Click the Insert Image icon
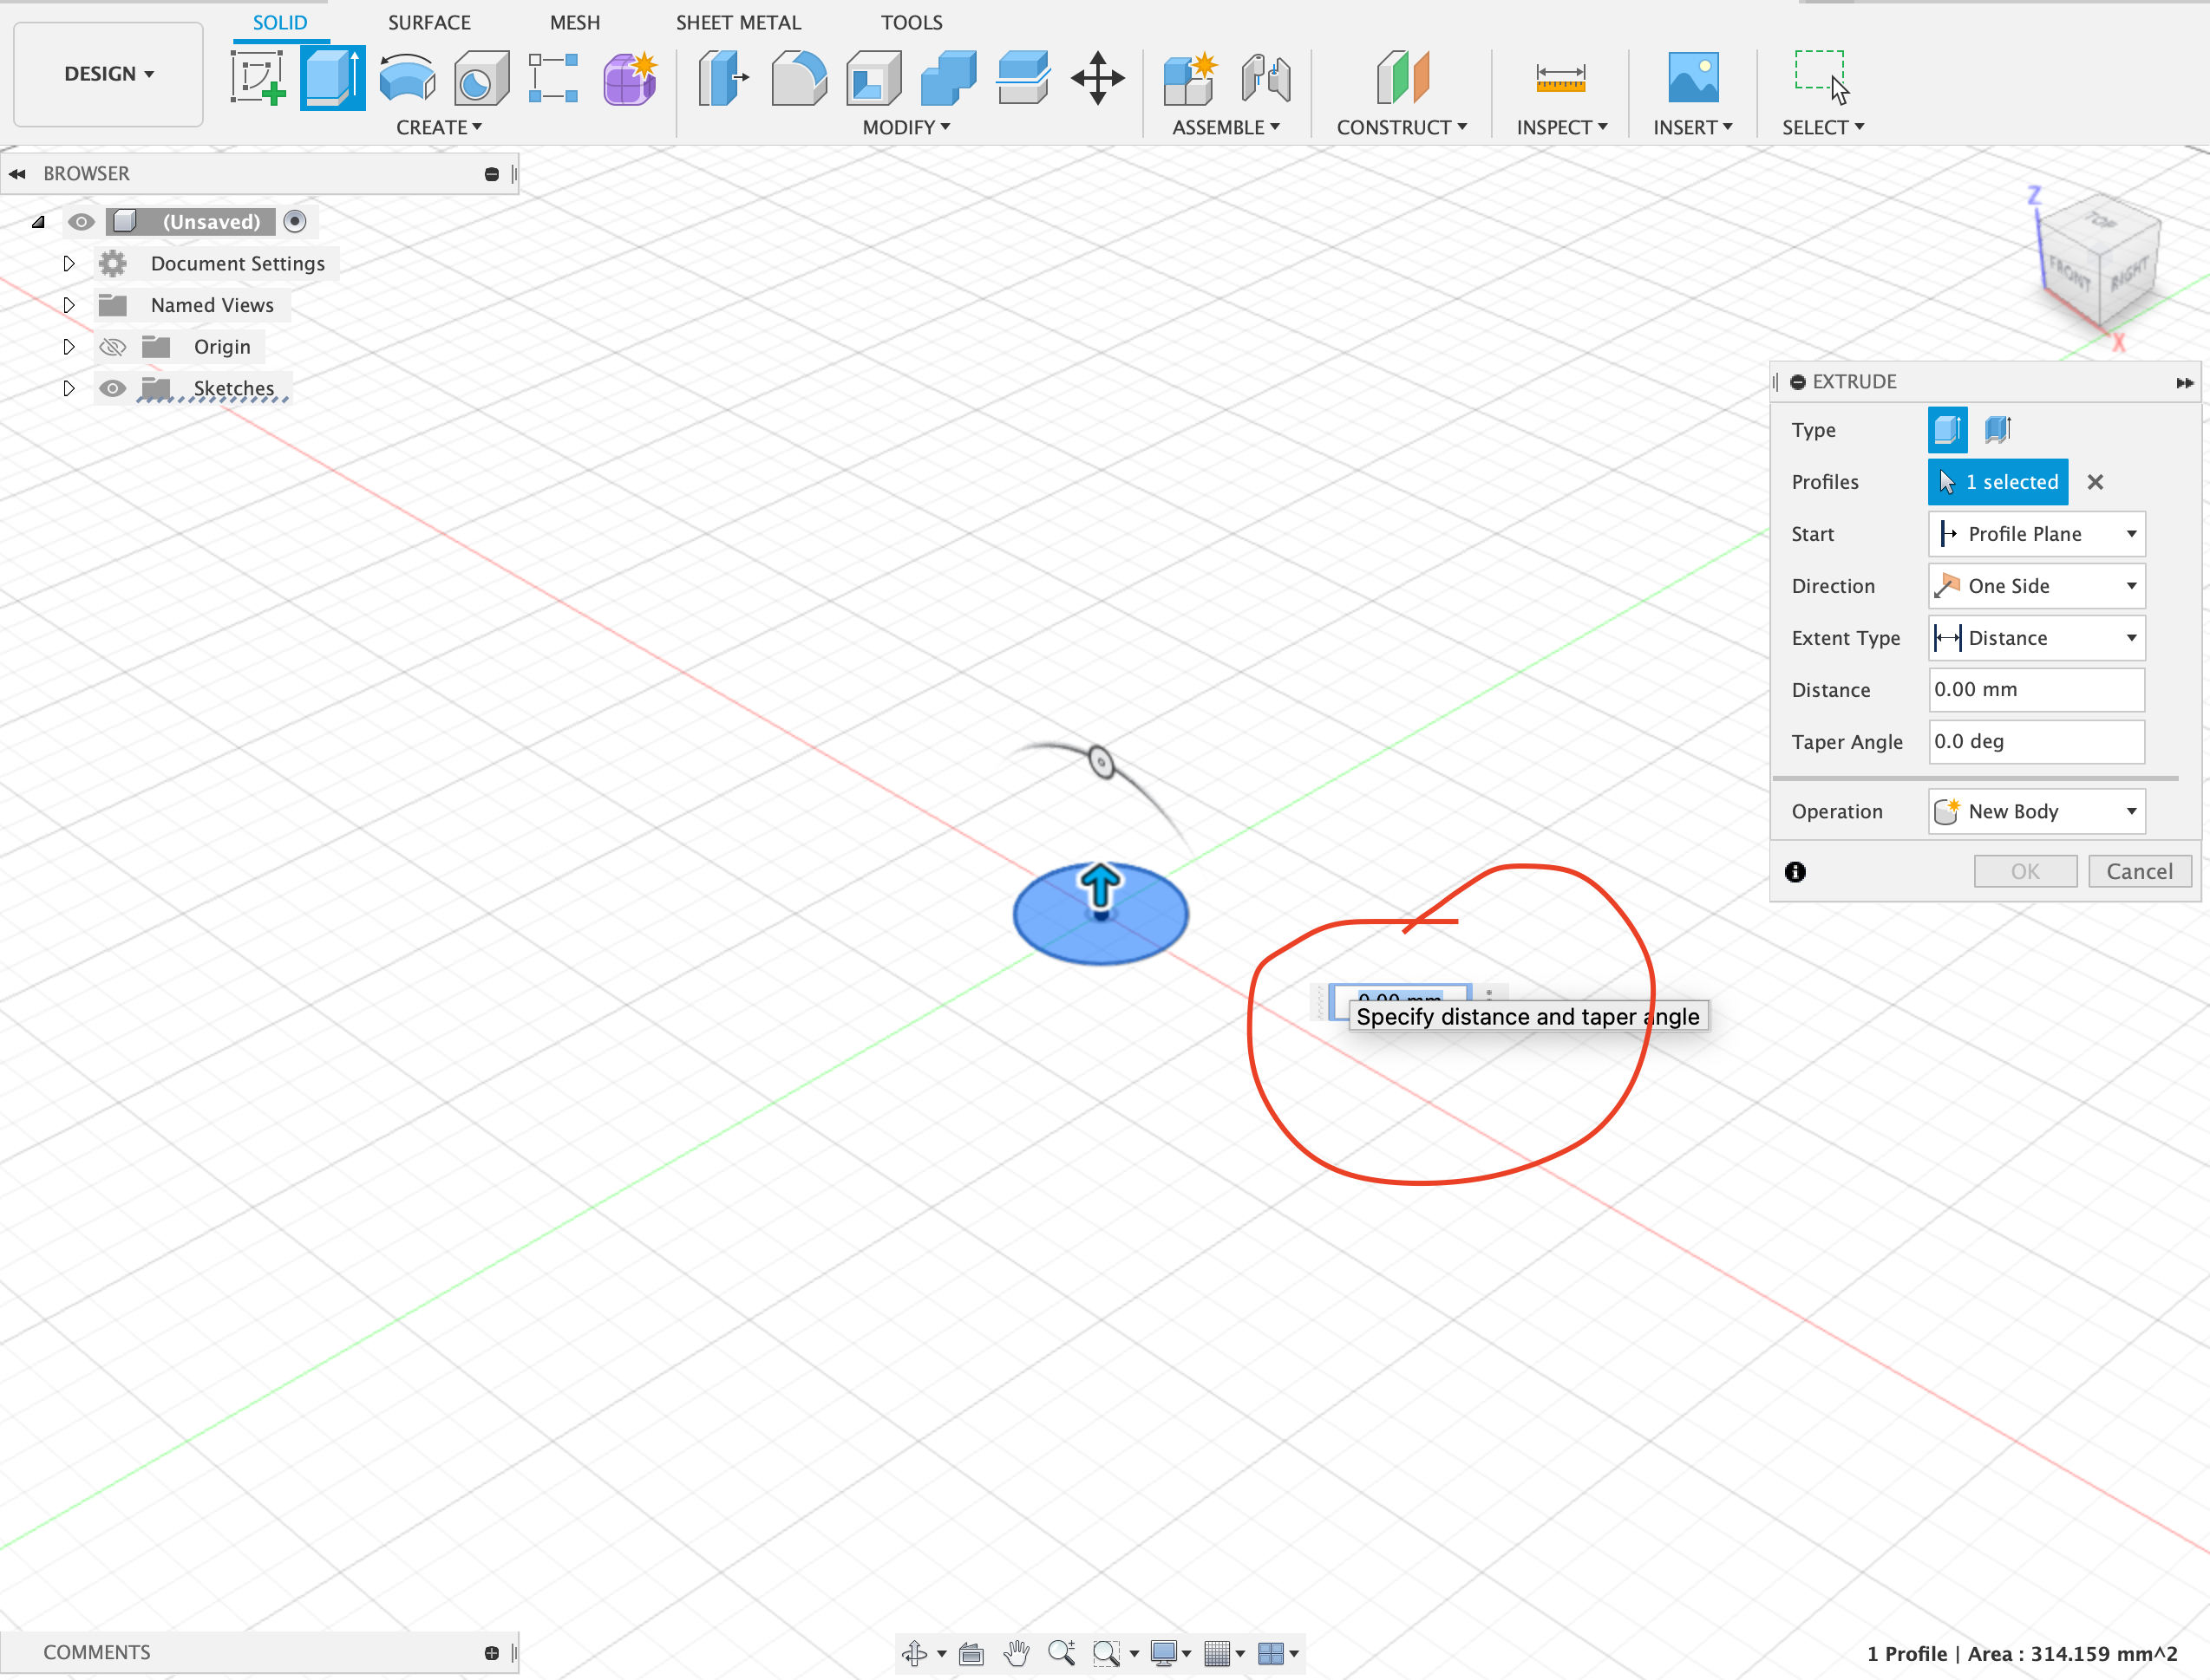This screenshot has height=1680, width=2210. pos(1693,78)
